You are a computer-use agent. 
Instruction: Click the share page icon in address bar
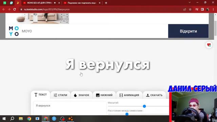pos(184,9)
